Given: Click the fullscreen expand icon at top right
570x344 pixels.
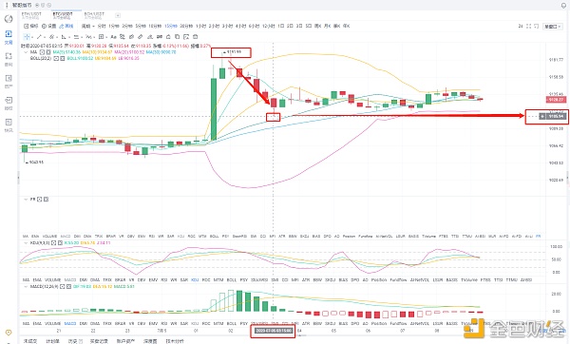Looking at the screenshot, I should click(x=528, y=27).
